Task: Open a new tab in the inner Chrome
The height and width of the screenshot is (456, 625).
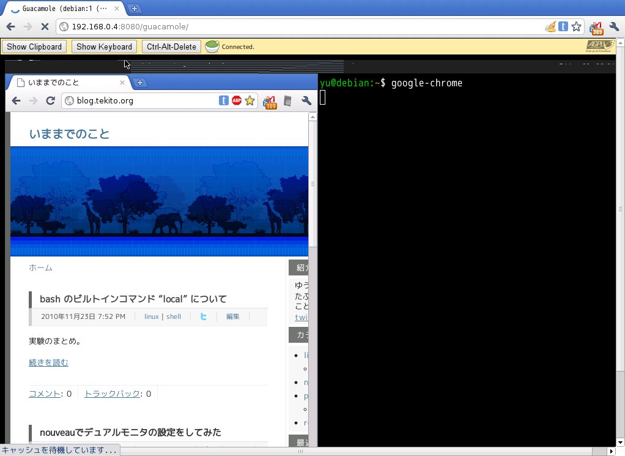Action: tap(140, 83)
